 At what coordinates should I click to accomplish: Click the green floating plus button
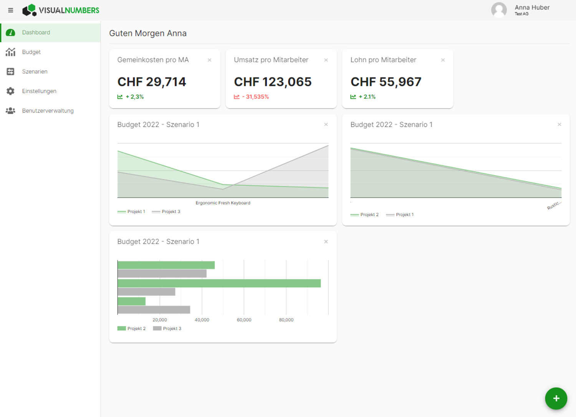click(x=556, y=399)
